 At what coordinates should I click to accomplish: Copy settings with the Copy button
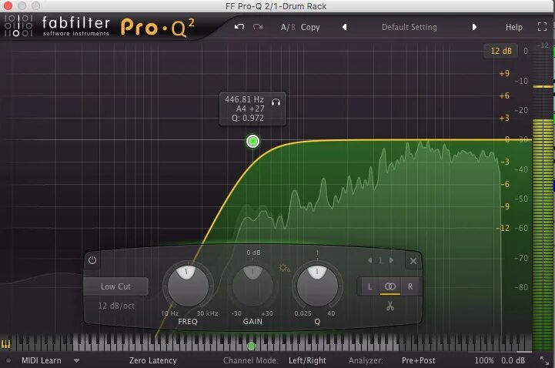[310, 27]
